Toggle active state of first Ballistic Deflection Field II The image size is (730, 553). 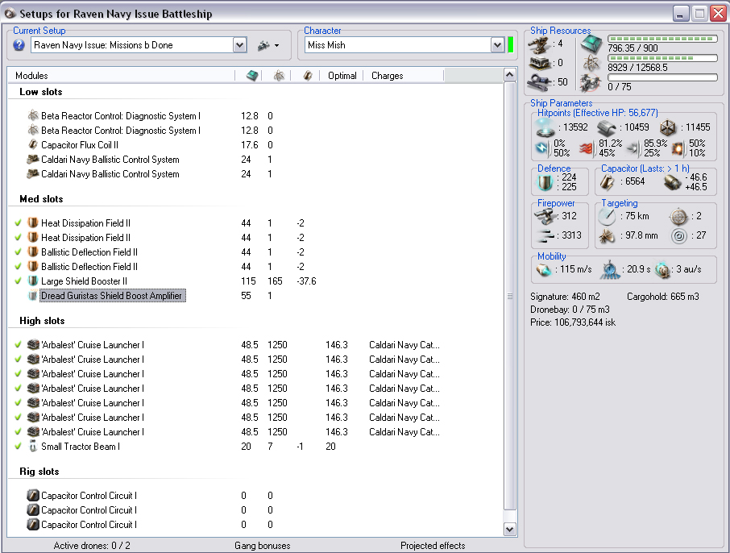click(18, 252)
